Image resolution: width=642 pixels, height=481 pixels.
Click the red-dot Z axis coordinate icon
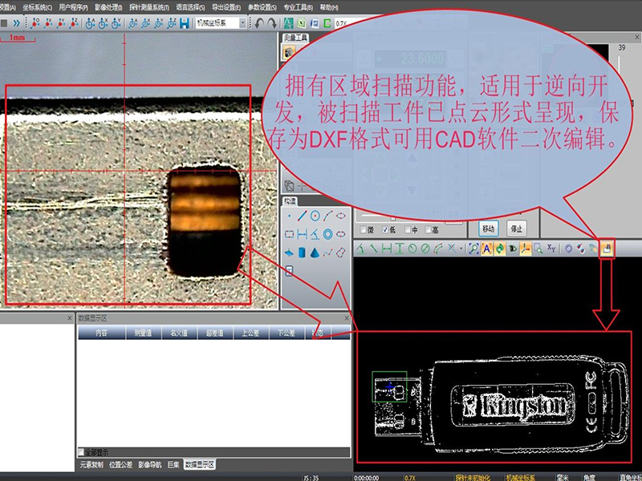[x=74, y=23]
